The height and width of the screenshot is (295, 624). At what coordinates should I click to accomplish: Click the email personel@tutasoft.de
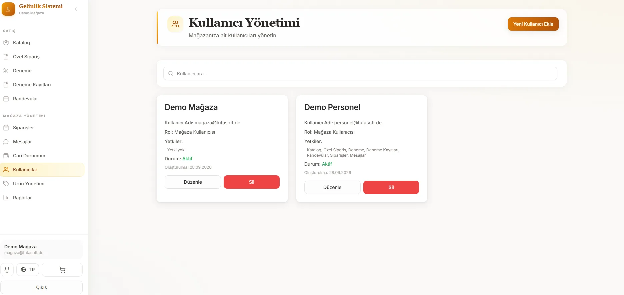coord(358,123)
